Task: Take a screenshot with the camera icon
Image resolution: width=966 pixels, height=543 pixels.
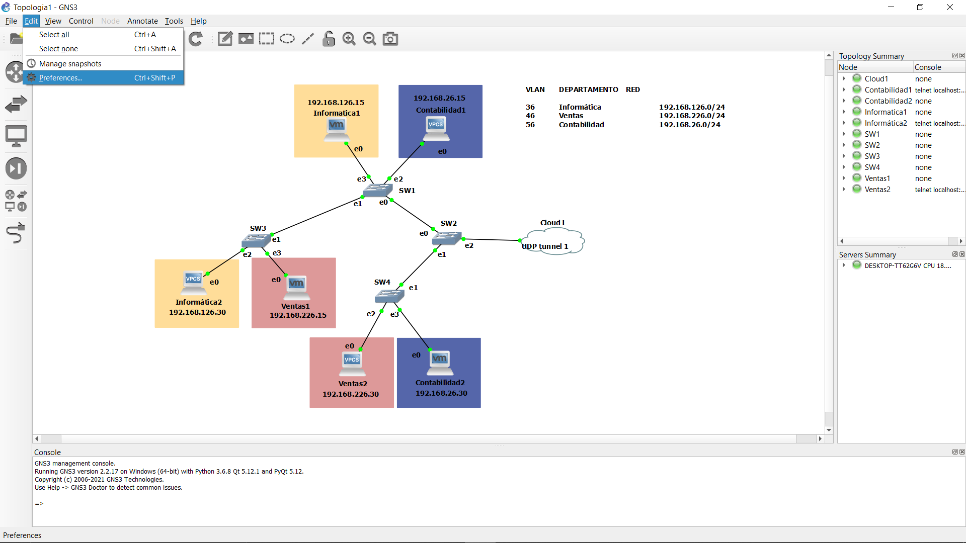Action: (x=390, y=39)
